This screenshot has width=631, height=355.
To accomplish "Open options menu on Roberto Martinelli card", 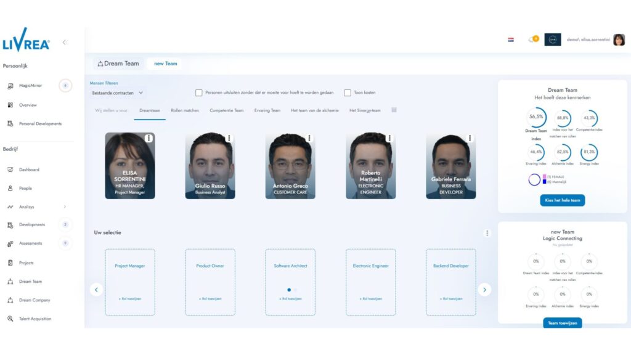I will click(389, 138).
